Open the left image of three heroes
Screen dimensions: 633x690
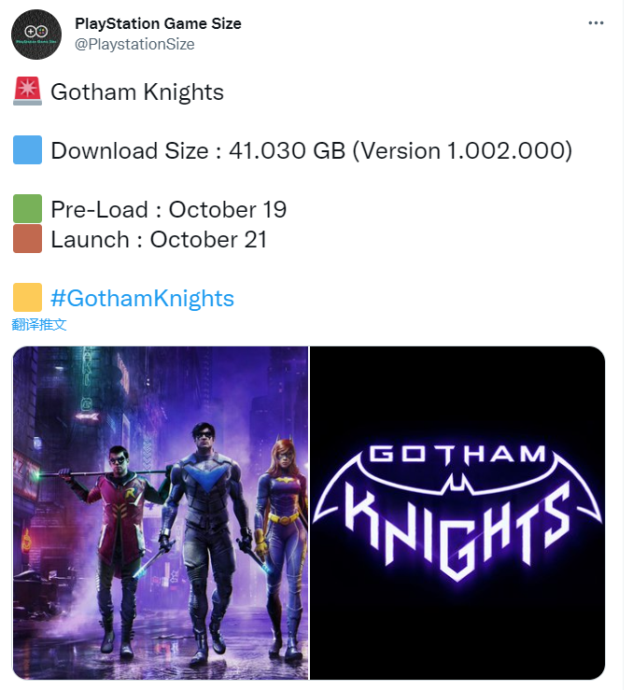pos(160,513)
